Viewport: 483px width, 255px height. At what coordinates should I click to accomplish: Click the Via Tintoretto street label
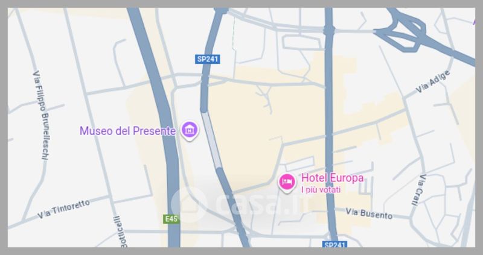[64, 209]
